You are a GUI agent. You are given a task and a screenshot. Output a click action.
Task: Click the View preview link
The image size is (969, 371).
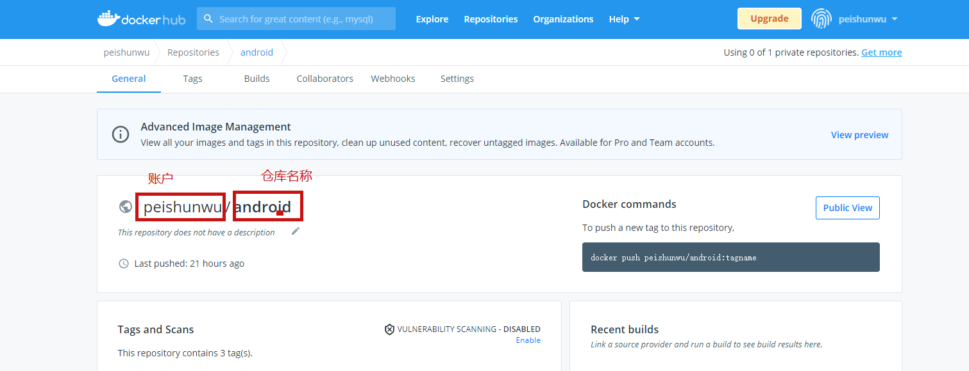[859, 135]
